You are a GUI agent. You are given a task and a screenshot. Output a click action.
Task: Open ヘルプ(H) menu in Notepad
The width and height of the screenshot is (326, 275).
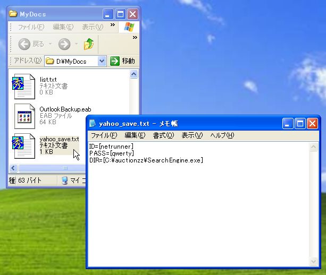click(222, 135)
